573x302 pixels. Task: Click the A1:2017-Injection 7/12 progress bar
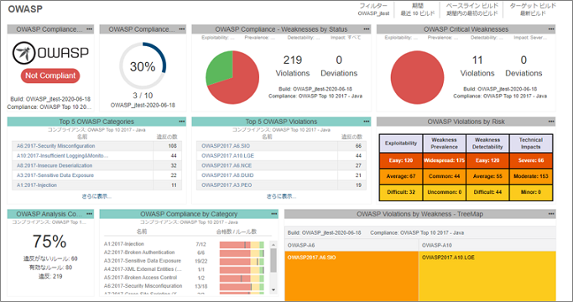(242, 245)
